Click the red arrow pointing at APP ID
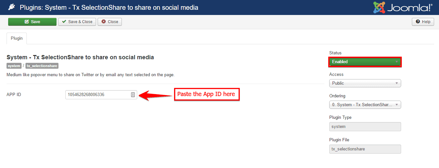The width and height of the screenshot is (439, 168). 155,95
